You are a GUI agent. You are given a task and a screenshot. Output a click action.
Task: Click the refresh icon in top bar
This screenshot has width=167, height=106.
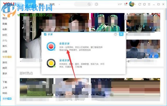pos(140,4)
